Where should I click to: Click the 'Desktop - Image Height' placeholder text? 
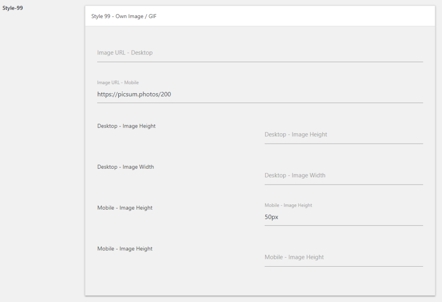click(x=296, y=135)
